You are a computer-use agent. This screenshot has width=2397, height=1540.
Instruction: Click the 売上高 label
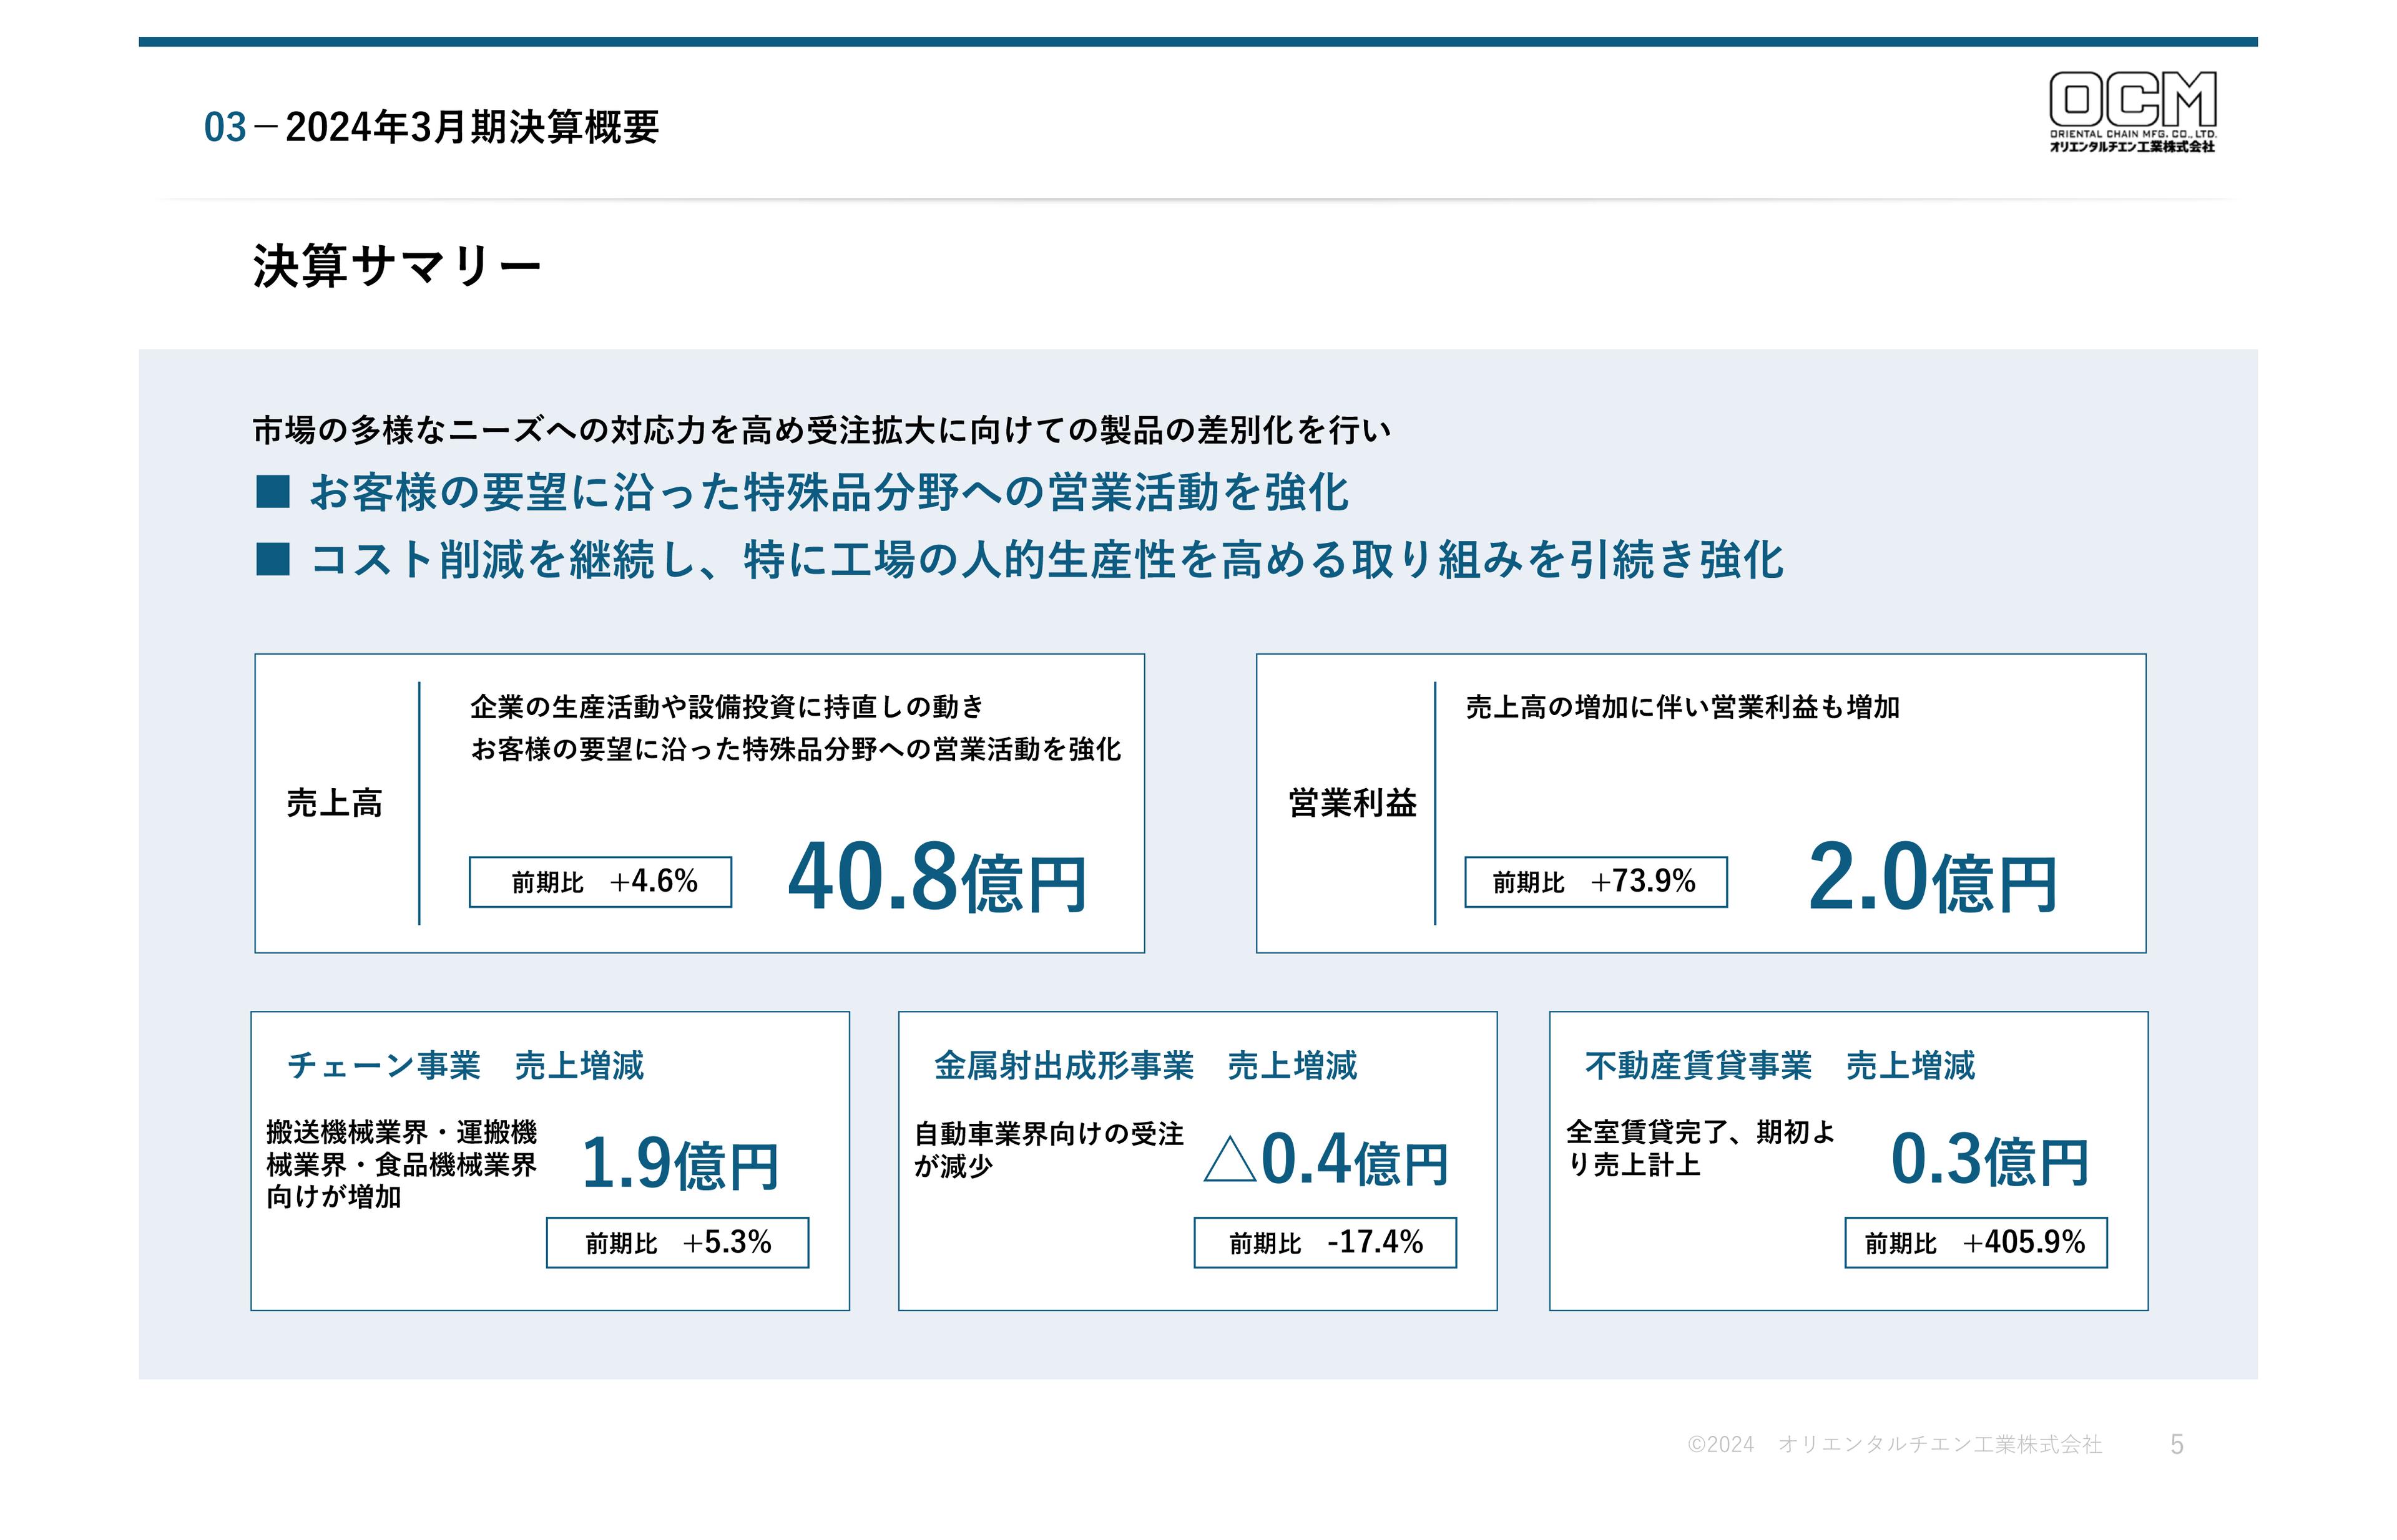click(334, 803)
